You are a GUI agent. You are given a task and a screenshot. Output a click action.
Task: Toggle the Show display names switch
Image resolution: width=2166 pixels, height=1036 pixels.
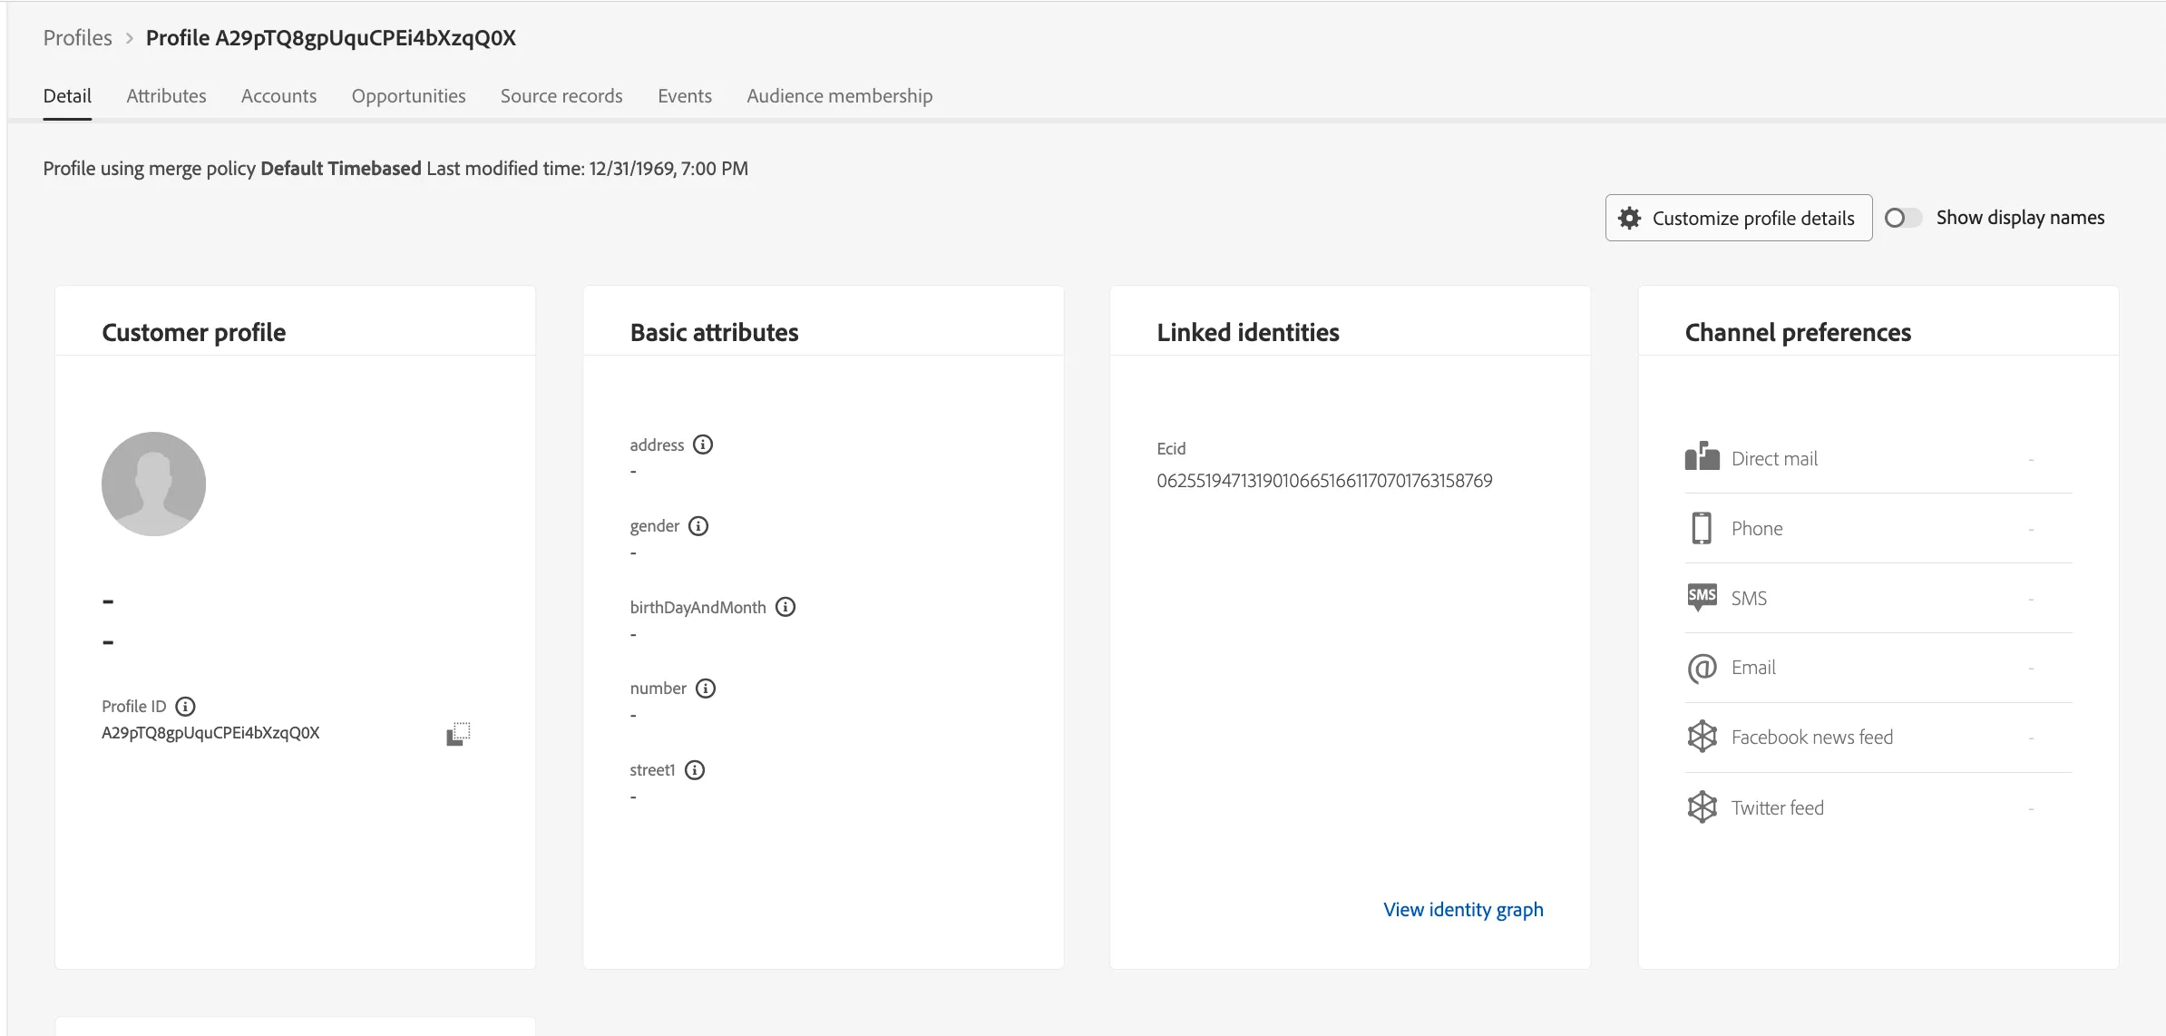pos(1903,218)
